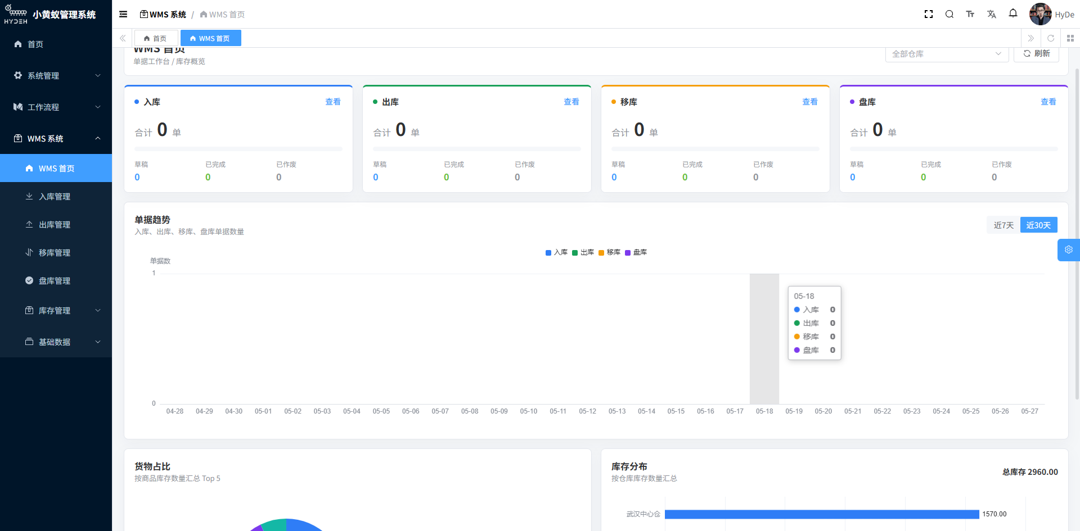Screen dimensions: 1080x531
Task: Click the home icon in the sidebar
Action: click(x=18, y=44)
